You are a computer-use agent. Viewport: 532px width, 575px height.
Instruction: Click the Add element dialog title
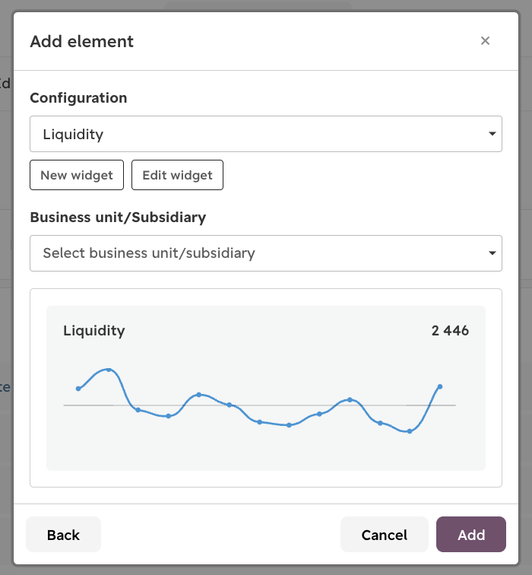pos(82,42)
